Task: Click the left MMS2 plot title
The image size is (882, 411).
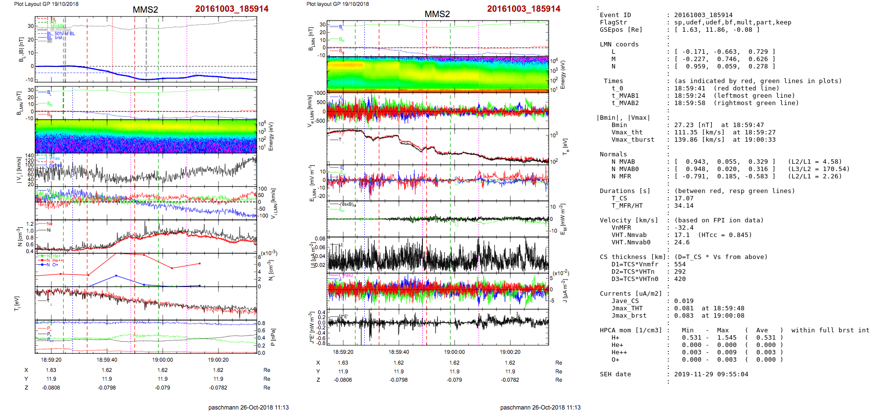Action: pyautogui.click(x=145, y=10)
